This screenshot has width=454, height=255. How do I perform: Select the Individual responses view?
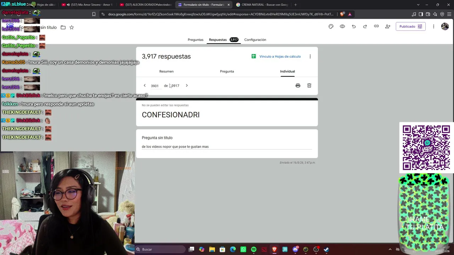[287, 71]
